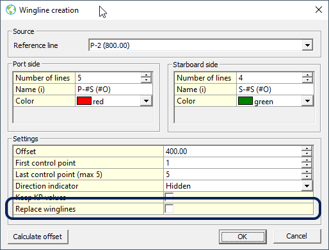Increase the Offset value with up arrow
This screenshot has width=329, height=250.
[307, 149]
